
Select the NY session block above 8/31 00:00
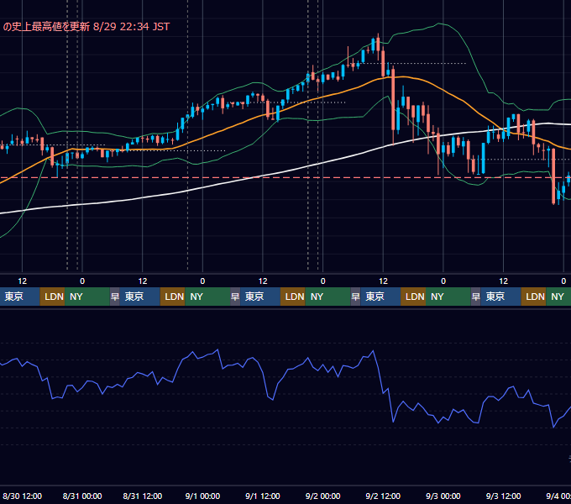pos(87,297)
